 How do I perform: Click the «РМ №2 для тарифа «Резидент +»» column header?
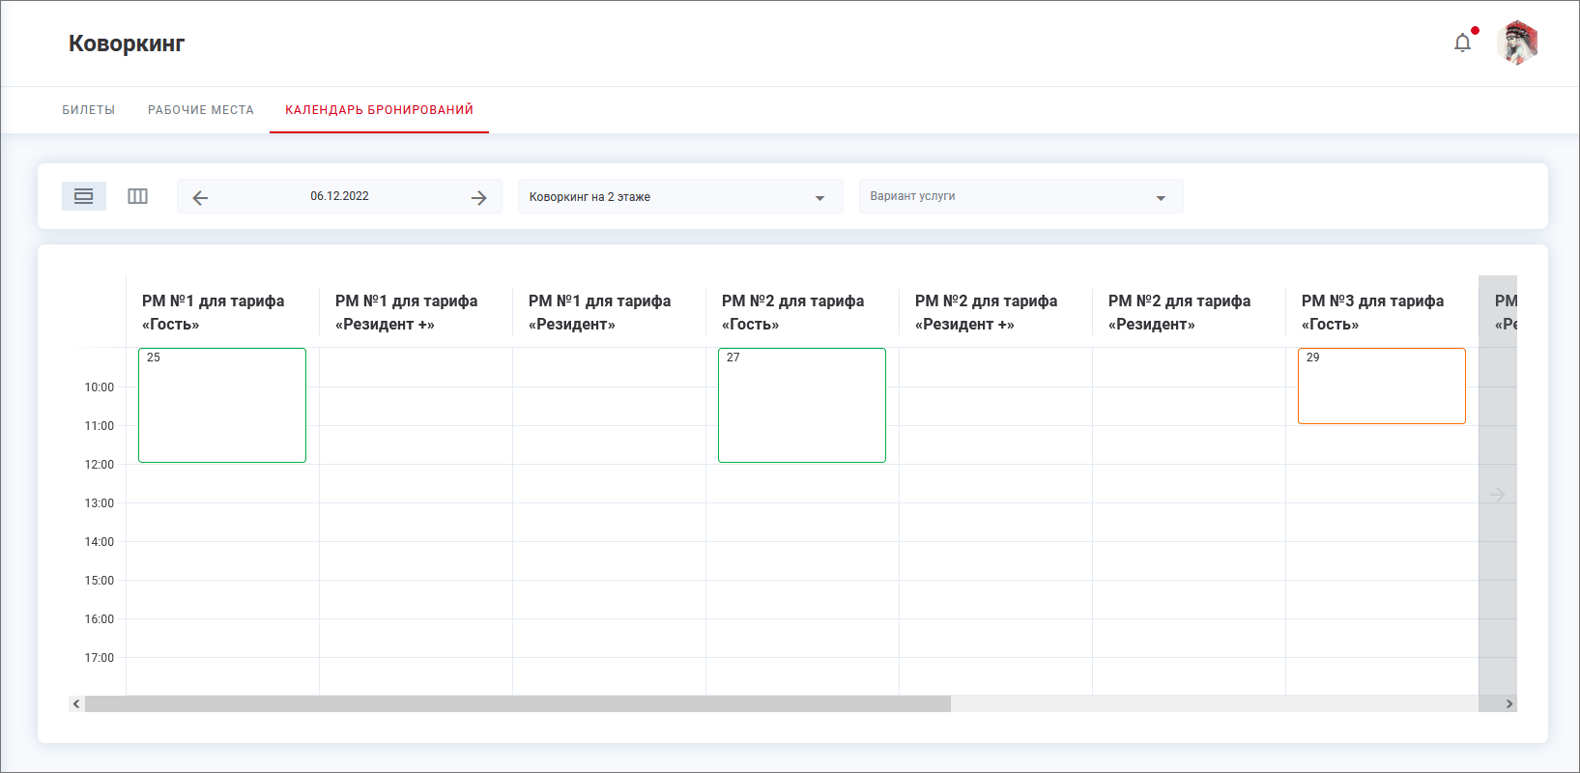click(986, 312)
